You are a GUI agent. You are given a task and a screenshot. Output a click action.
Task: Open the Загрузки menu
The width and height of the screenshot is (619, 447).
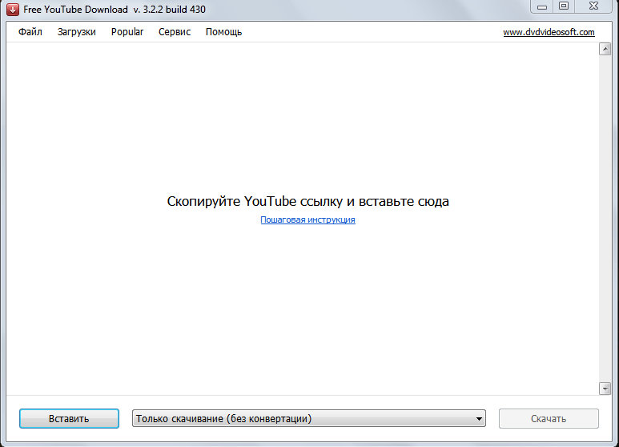pyautogui.click(x=77, y=32)
